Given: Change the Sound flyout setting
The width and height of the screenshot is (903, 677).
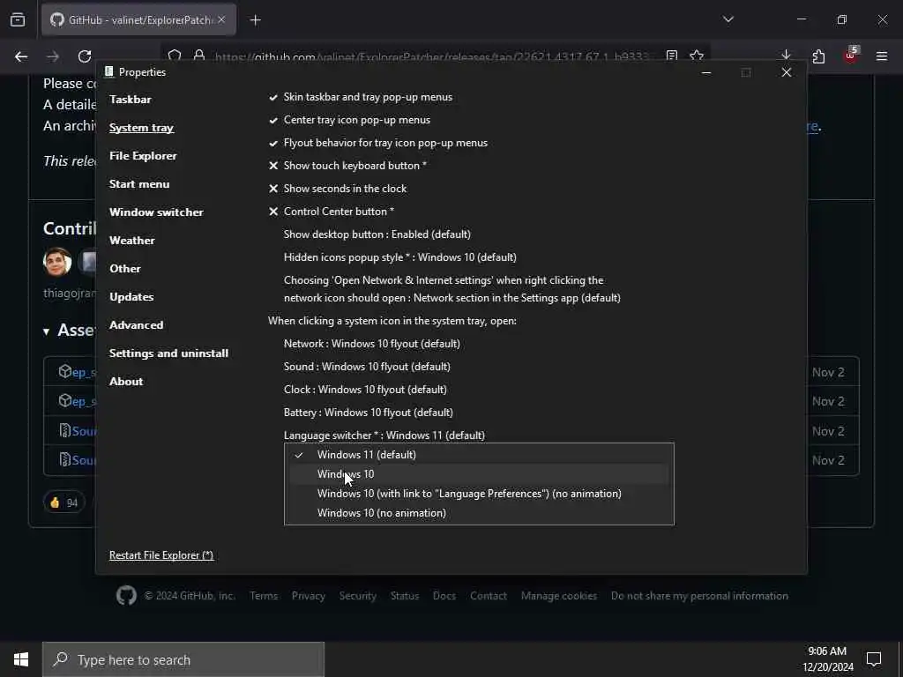Looking at the screenshot, I should 367,367.
